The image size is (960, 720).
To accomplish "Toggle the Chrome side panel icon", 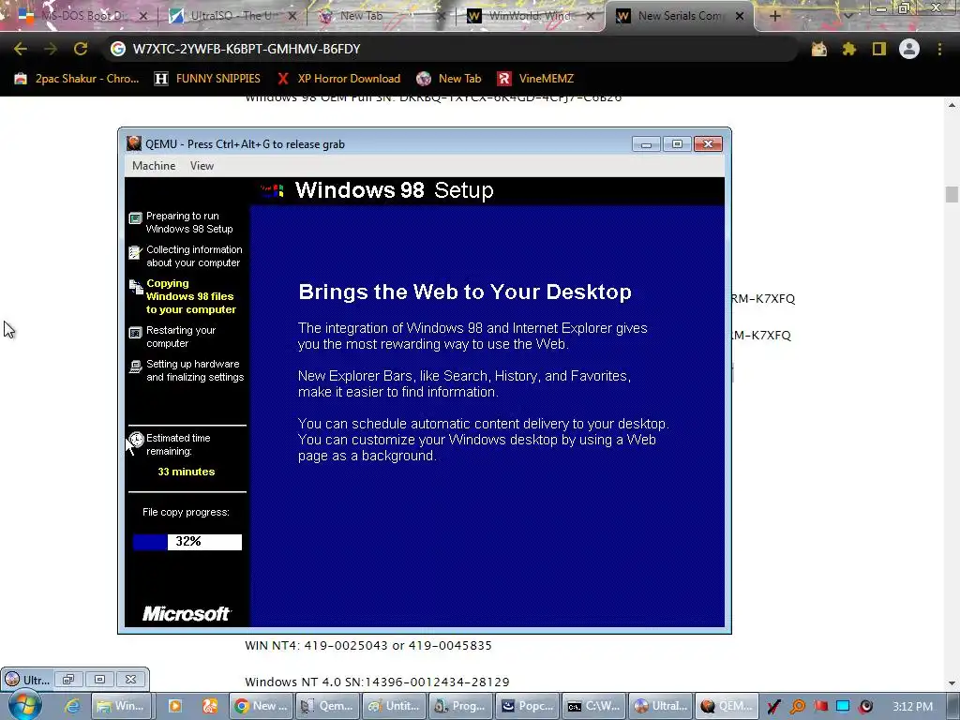I will [879, 49].
